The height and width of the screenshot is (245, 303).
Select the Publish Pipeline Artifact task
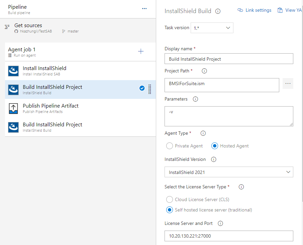[x=80, y=108]
